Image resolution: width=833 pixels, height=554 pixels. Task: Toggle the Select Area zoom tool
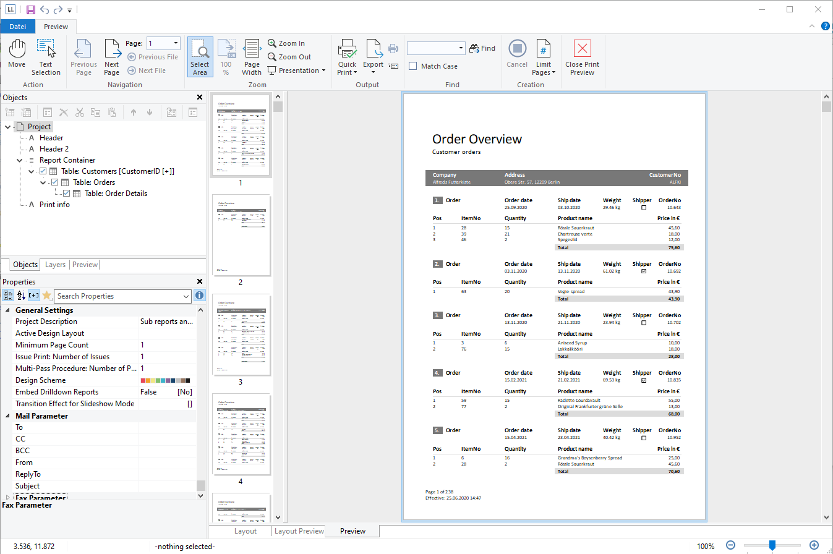(x=200, y=57)
